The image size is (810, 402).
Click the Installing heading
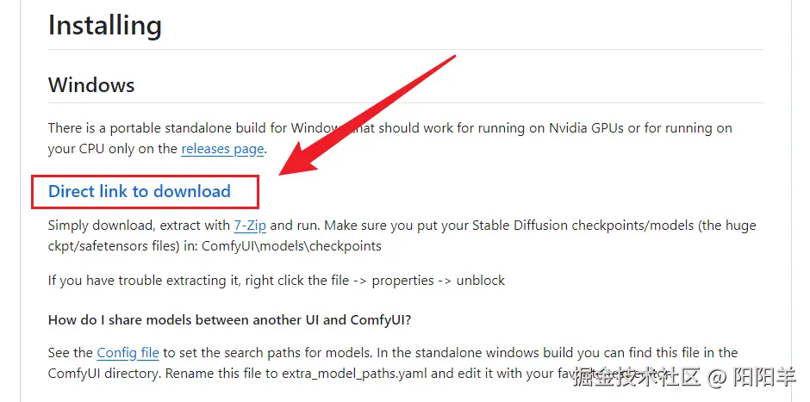[104, 26]
